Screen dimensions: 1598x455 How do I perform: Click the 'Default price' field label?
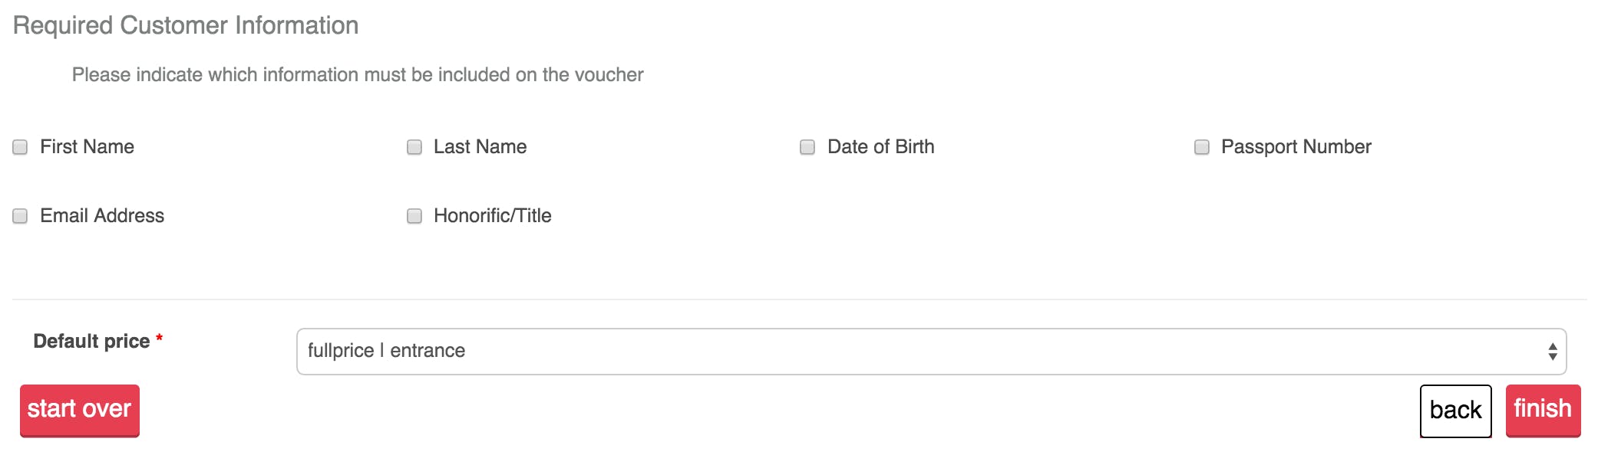click(91, 341)
